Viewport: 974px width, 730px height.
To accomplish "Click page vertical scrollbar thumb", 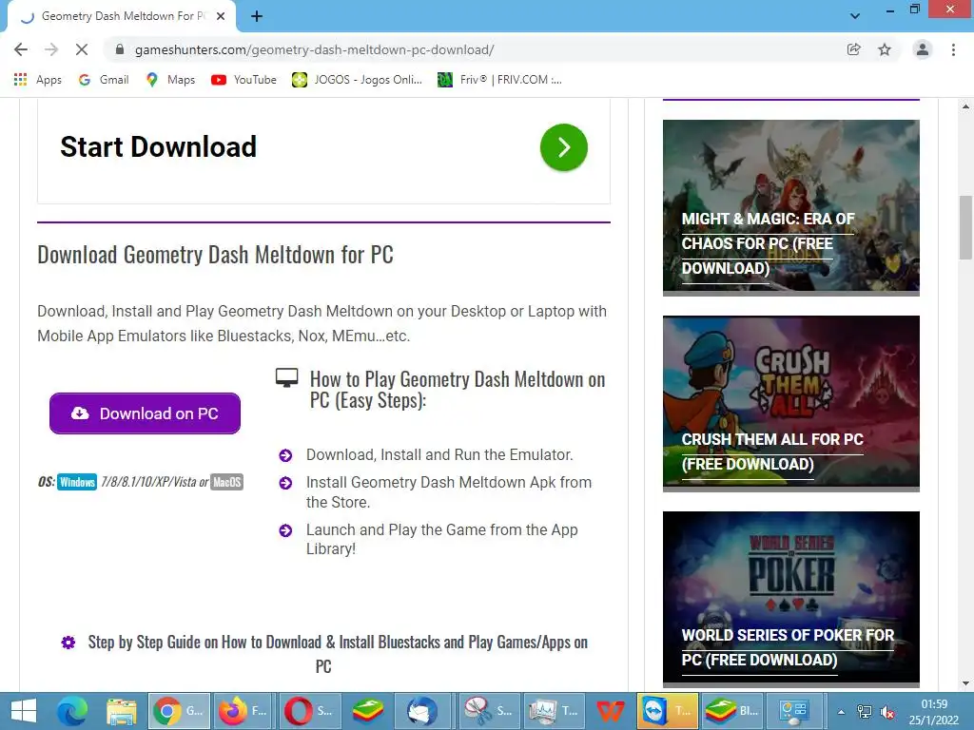I will [x=965, y=228].
